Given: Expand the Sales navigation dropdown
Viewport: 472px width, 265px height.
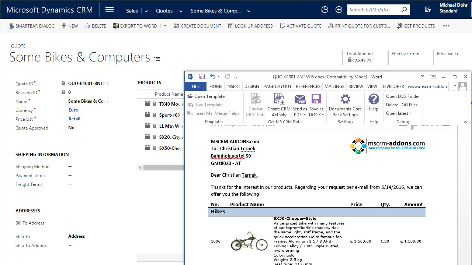Looking at the screenshot, I should pyautogui.click(x=146, y=11).
